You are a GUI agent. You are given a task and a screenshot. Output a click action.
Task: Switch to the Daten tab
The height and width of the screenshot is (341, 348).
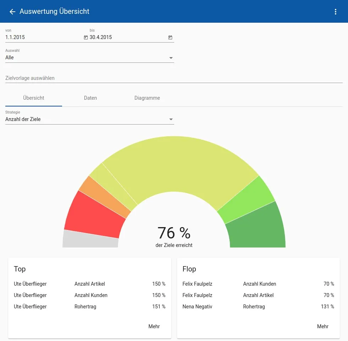90,98
